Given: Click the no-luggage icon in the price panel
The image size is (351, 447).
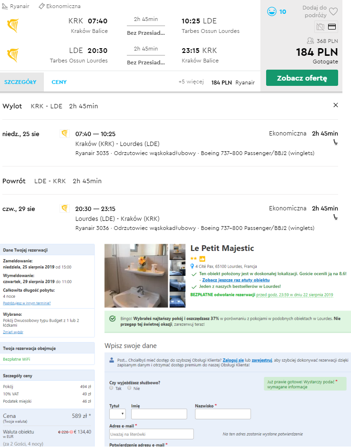Looking at the screenshot, I should coord(320,27).
